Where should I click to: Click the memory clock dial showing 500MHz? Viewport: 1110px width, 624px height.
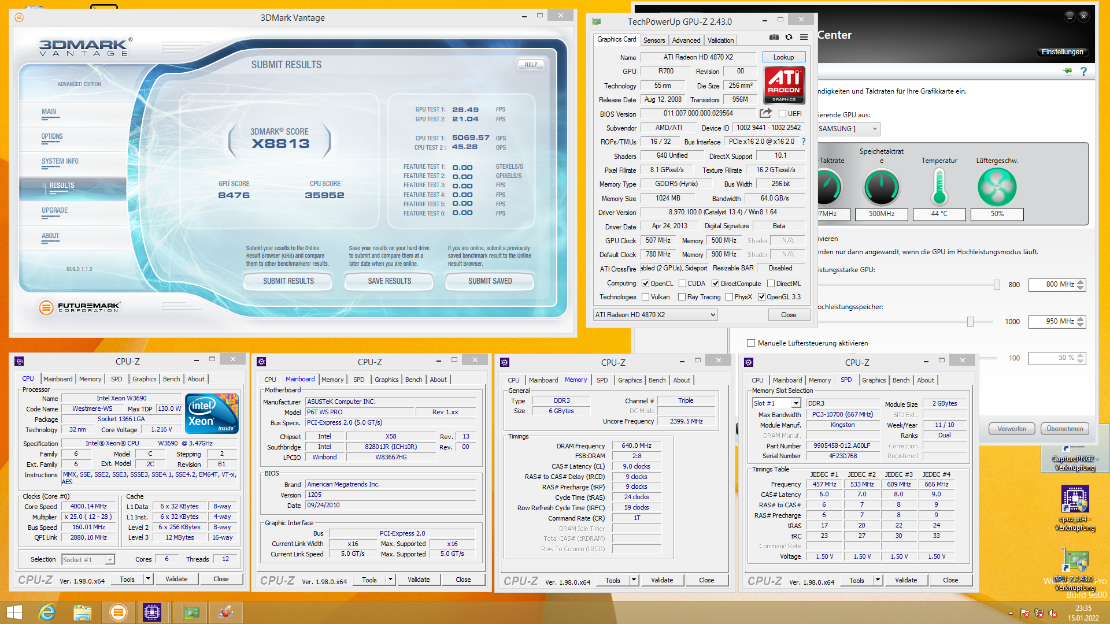[x=882, y=187]
